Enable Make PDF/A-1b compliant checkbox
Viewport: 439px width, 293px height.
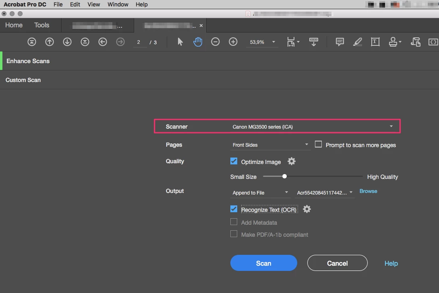(234, 234)
